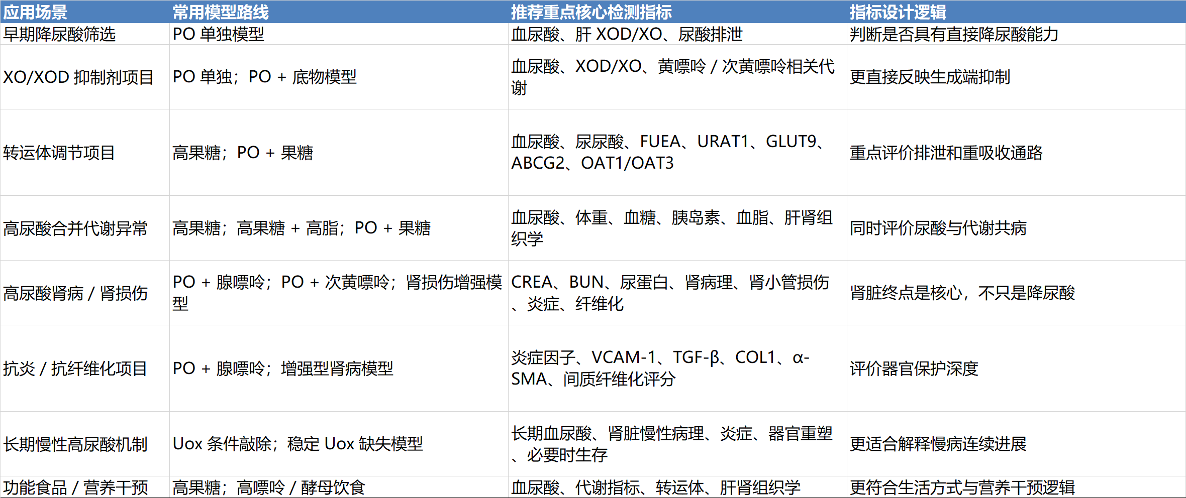Click the 重点评价排泄和重吸收通路 cell
1186x498 pixels.
pos(946,153)
